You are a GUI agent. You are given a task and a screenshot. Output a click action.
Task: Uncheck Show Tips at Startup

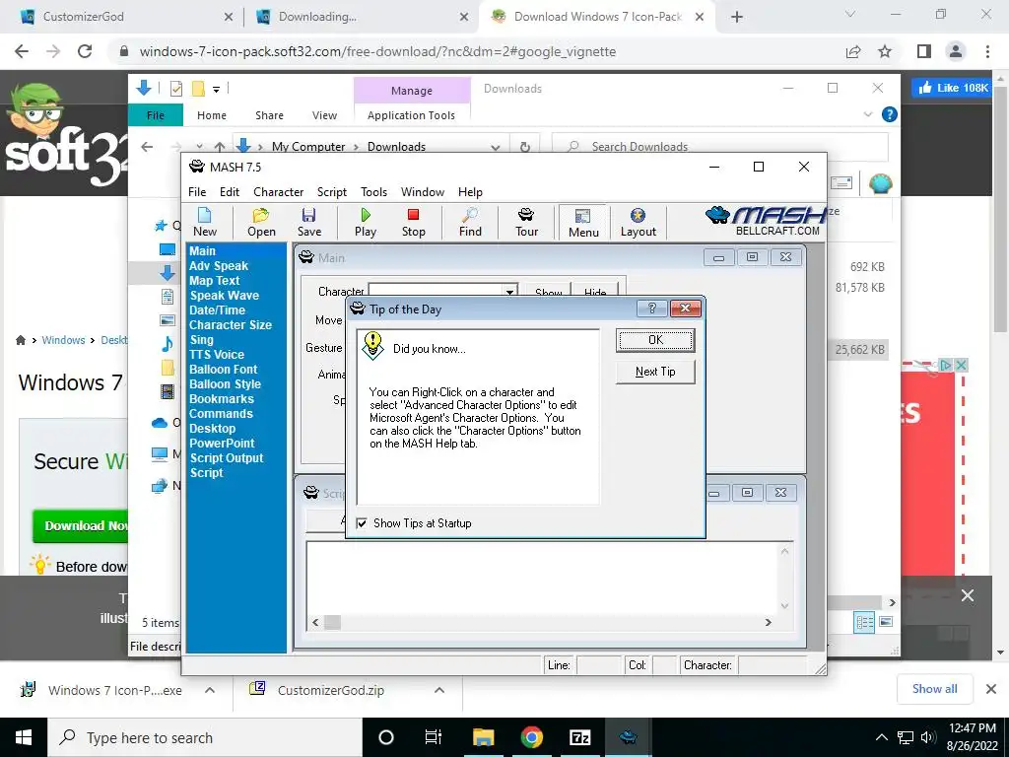tap(363, 523)
